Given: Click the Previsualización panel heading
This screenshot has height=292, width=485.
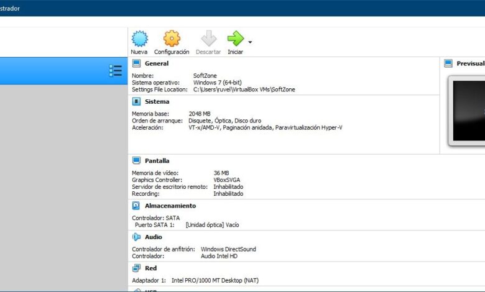Looking at the screenshot, I should pos(471,63).
